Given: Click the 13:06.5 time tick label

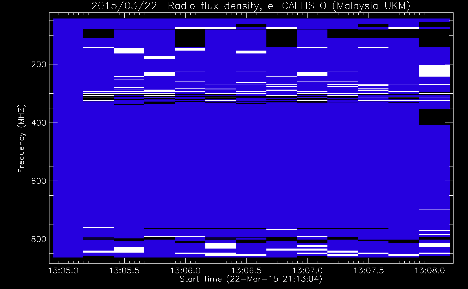Looking at the screenshot, I should pyautogui.click(x=246, y=271).
